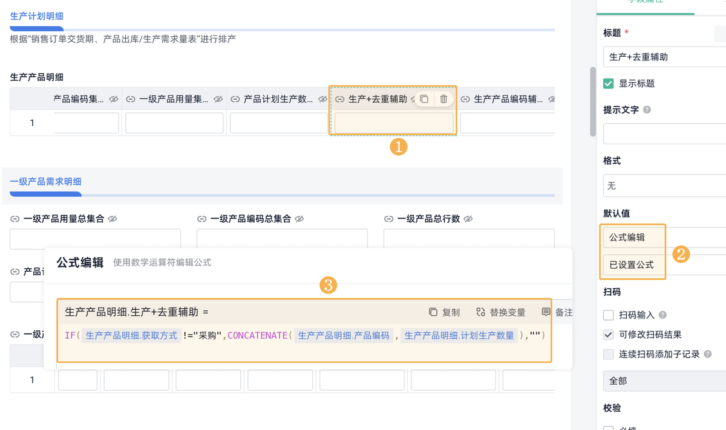Click link icon beside 一级产品用量集 column
This screenshot has height=430, width=726.
(130, 99)
